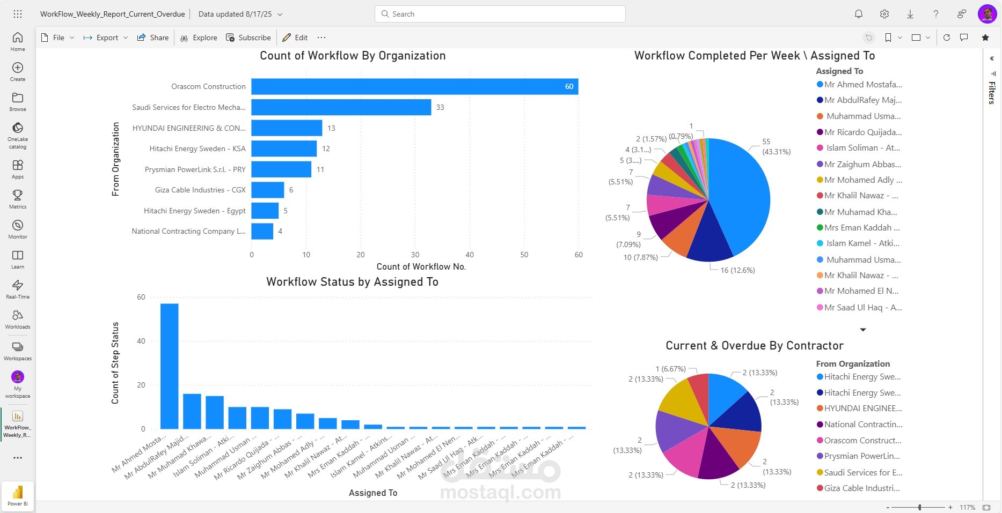Click the fit to page icon
Viewport: 1002px width, 513px height.
pyautogui.click(x=986, y=507)
